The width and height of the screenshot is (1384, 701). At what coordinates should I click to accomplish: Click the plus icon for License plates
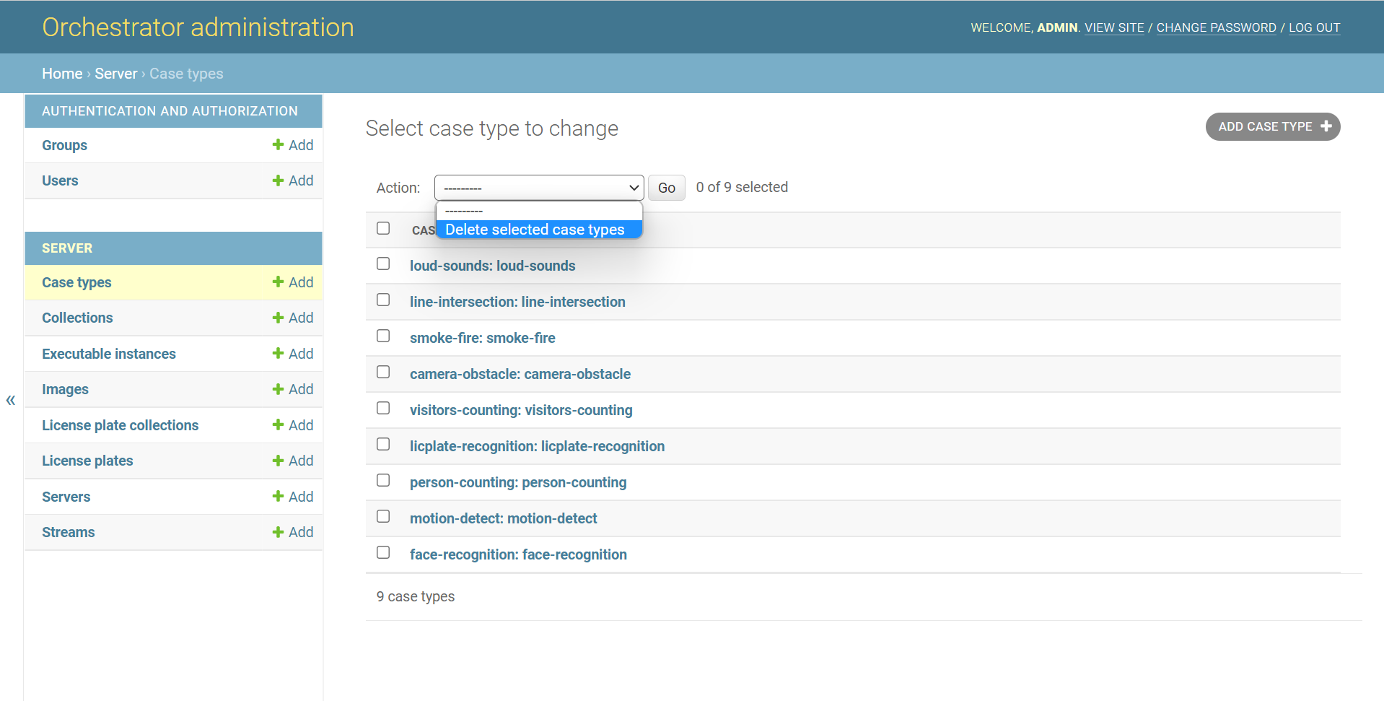pos(278,461)
